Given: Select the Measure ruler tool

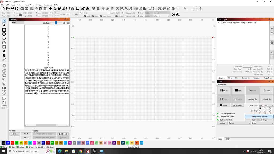Looking at the screenshot, I should [4, 60].
